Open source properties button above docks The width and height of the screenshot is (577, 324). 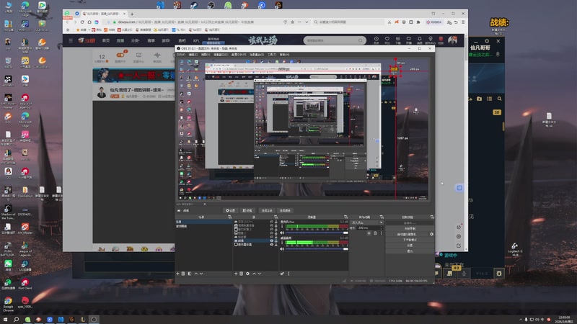(230, 210)
